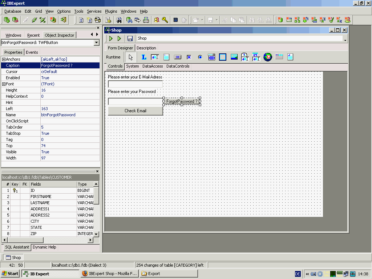Expand hidden tray icons chevron
The width and height of the screenshot is (372, 279).
point(307,274)
